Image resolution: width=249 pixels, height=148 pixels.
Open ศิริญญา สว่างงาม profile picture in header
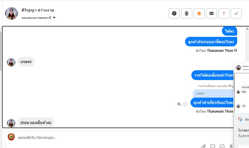coord(12,13)
